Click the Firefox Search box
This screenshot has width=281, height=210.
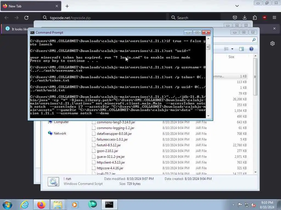point(195,18)
